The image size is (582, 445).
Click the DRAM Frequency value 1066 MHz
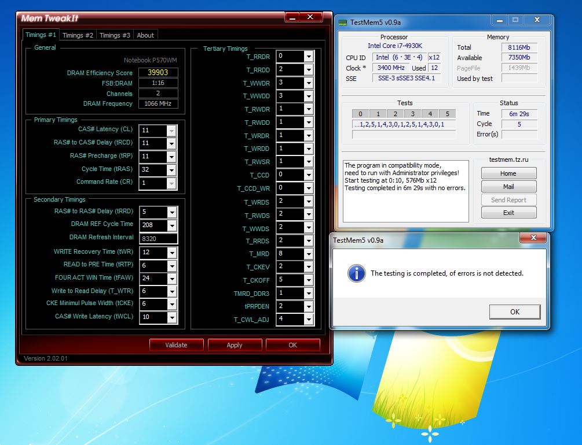158,104
